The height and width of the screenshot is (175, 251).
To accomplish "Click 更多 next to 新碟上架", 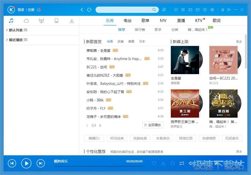I will click(x=239, y=42).
